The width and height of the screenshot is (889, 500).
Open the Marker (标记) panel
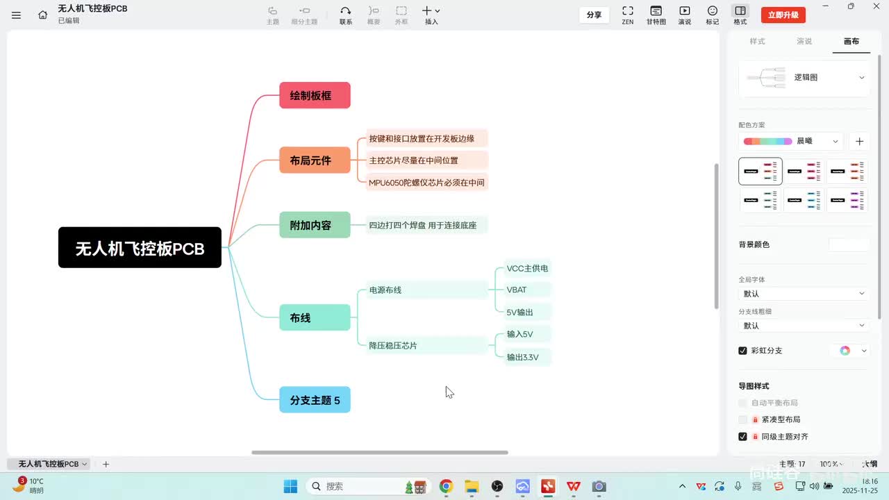[x=713, y=15]
